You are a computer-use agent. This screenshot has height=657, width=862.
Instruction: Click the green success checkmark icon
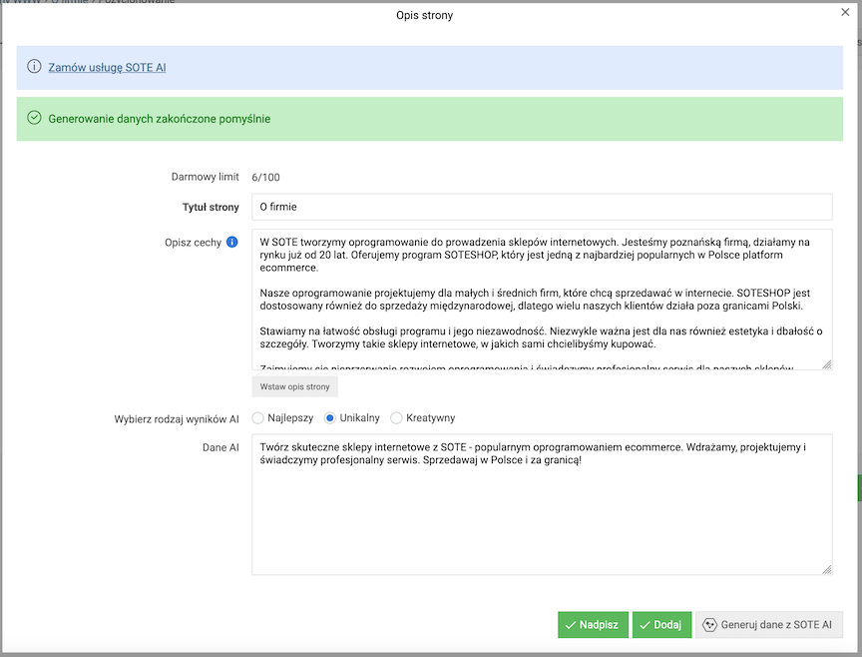point(34,118)
